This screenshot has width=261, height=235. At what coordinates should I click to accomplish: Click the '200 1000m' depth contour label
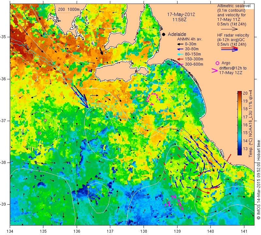69,9
